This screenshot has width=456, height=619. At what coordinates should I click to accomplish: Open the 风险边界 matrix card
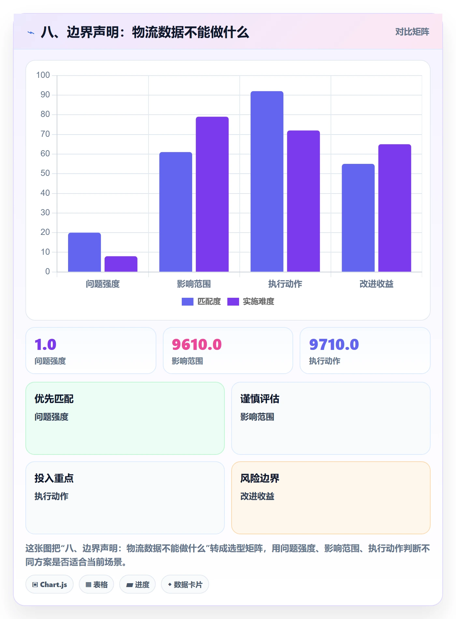(331, 498)
